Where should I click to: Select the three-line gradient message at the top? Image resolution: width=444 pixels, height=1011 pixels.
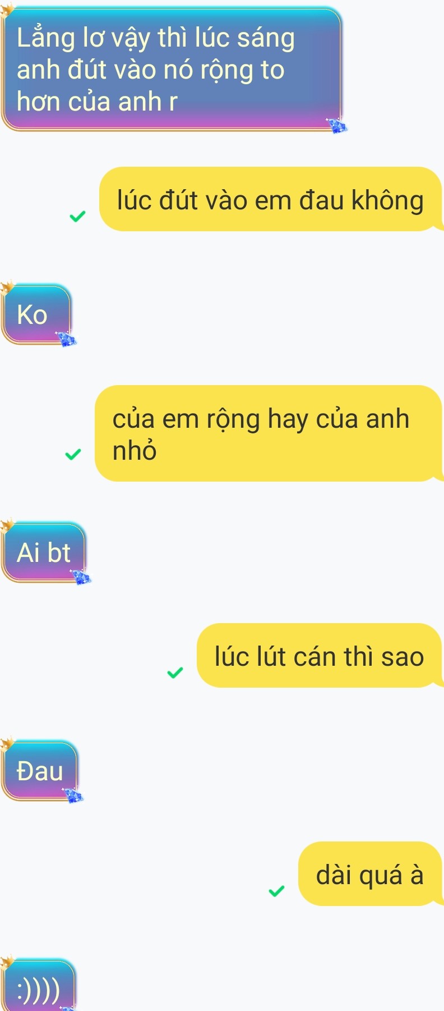tap(172, 69)
